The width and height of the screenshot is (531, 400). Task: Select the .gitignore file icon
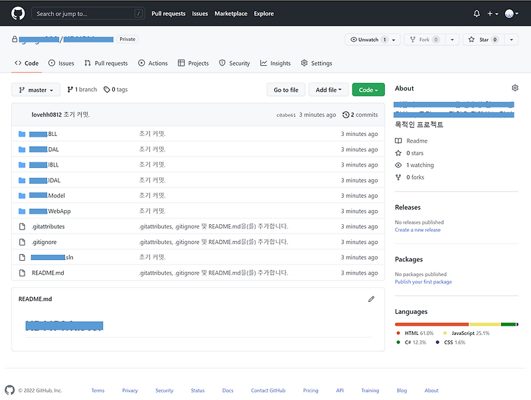click(x=22, y=241)
